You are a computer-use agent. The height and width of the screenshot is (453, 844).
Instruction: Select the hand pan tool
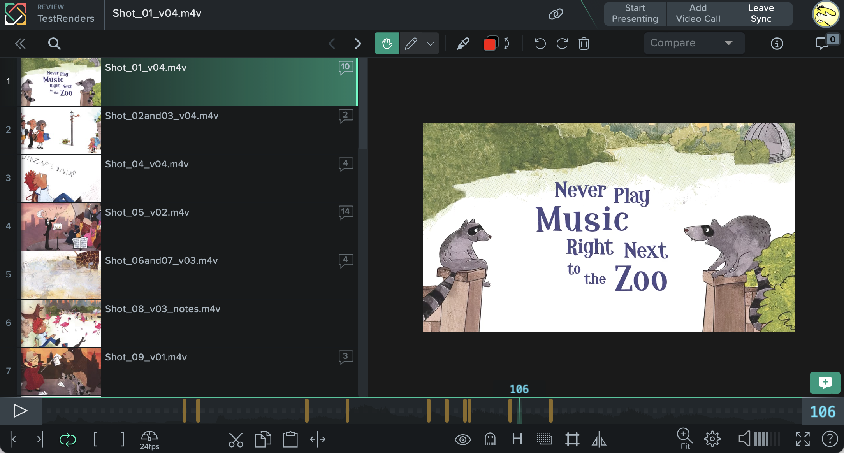pos(387,43)
